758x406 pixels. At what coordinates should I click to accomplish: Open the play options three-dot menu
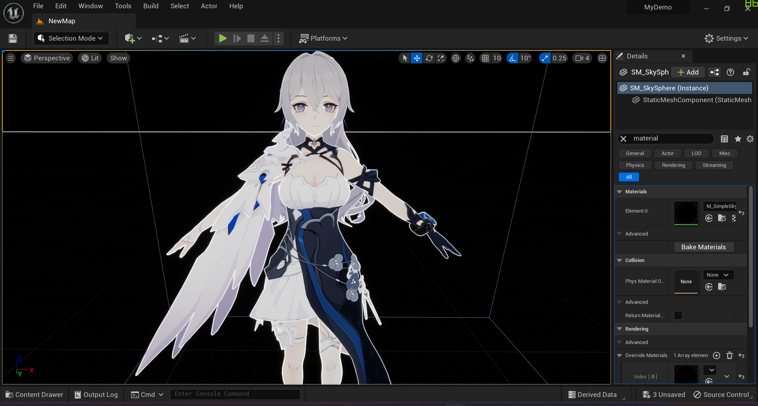tap(279, 38)
